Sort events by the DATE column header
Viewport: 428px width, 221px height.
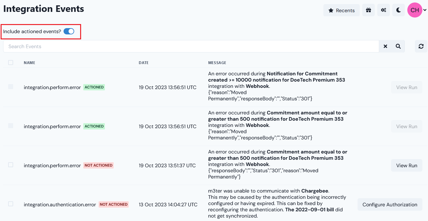point(143,63)
